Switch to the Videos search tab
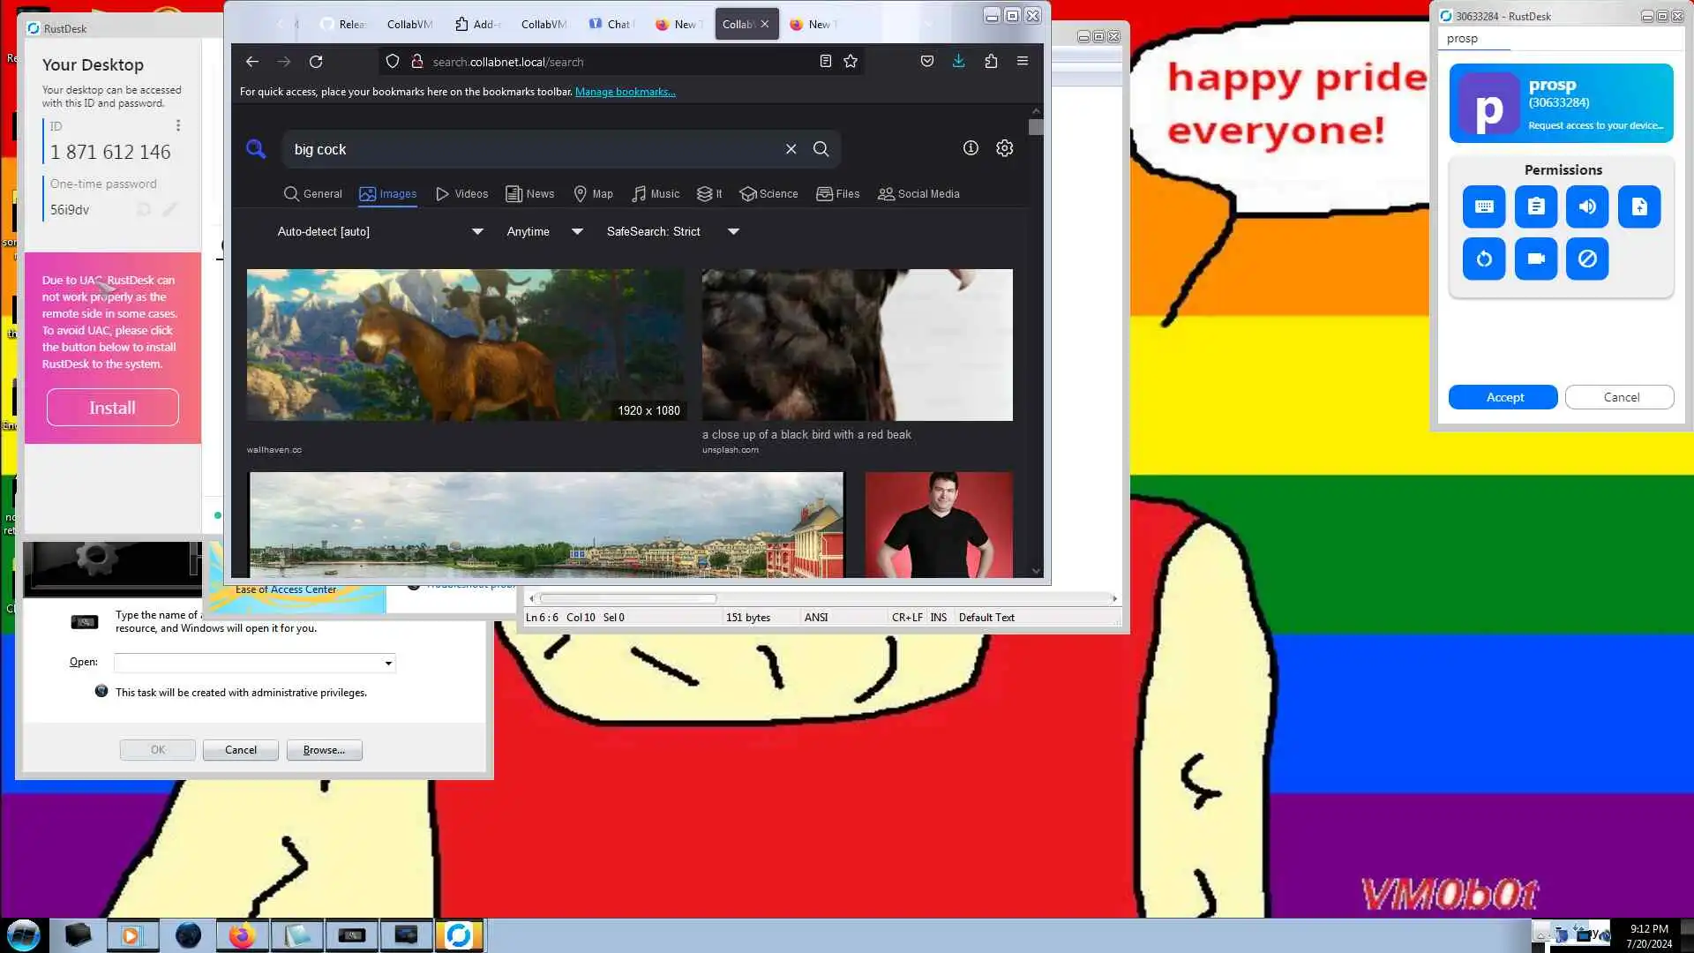1694x953 pixels. click(x=461, y=193)
